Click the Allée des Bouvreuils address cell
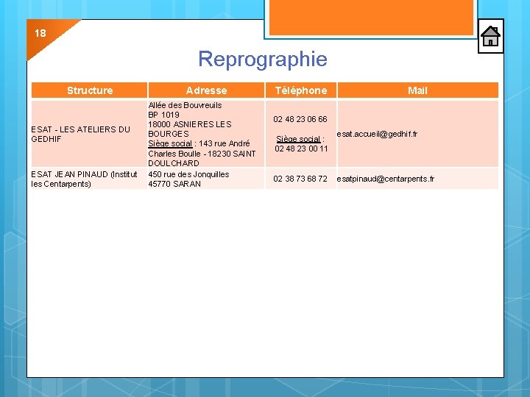This screenshot has height=397, width=530. pos(206,134)
